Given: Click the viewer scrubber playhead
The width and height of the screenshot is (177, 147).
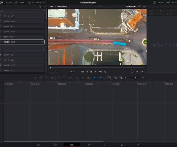Looking at the screenshot, I should [50, 67].
